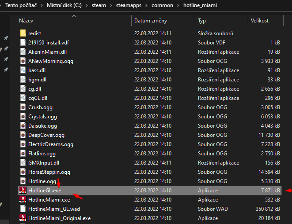This screenshot has width=292, height=224.
Task: Click the cg.dll file icon
Action: tap(23, 89)
